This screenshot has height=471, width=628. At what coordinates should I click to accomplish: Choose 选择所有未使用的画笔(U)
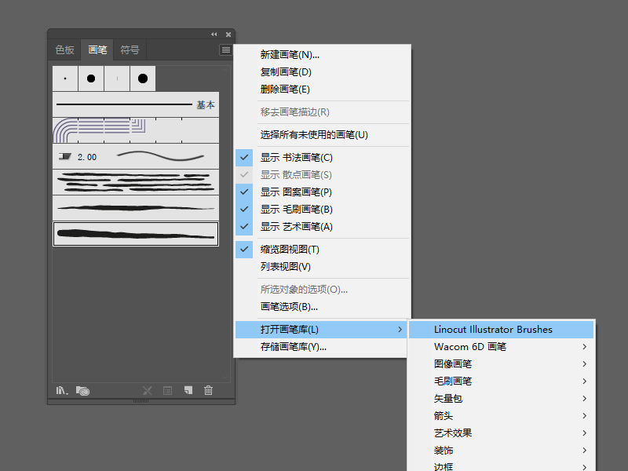(322, 135)
